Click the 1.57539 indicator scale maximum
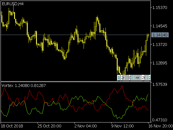 [x=160, y=84]
